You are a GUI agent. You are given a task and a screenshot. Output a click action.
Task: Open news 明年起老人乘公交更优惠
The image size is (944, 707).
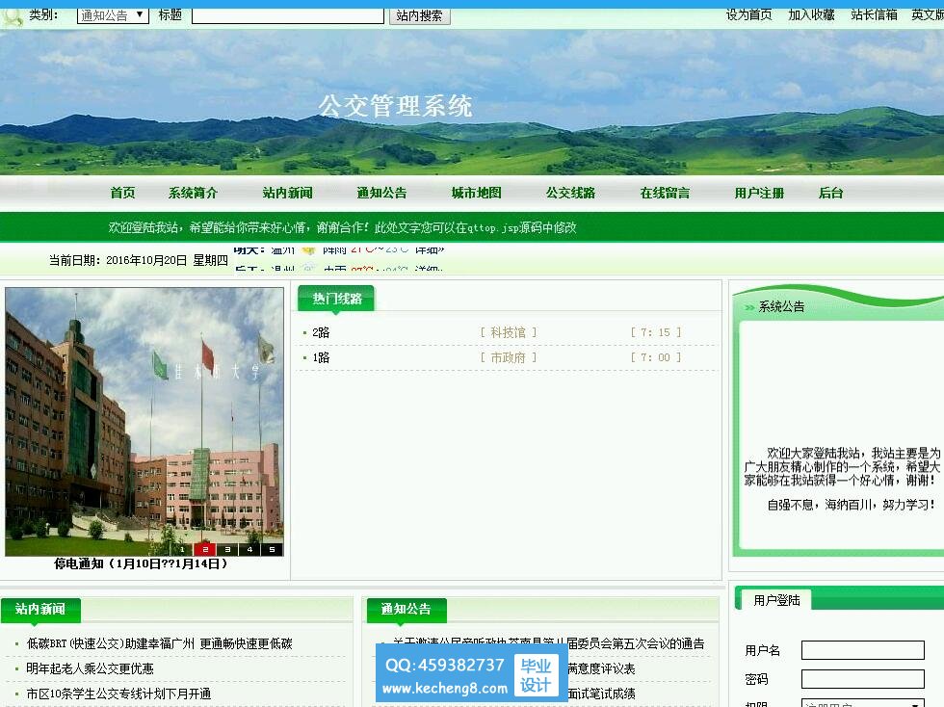click(x=91, y=668)
